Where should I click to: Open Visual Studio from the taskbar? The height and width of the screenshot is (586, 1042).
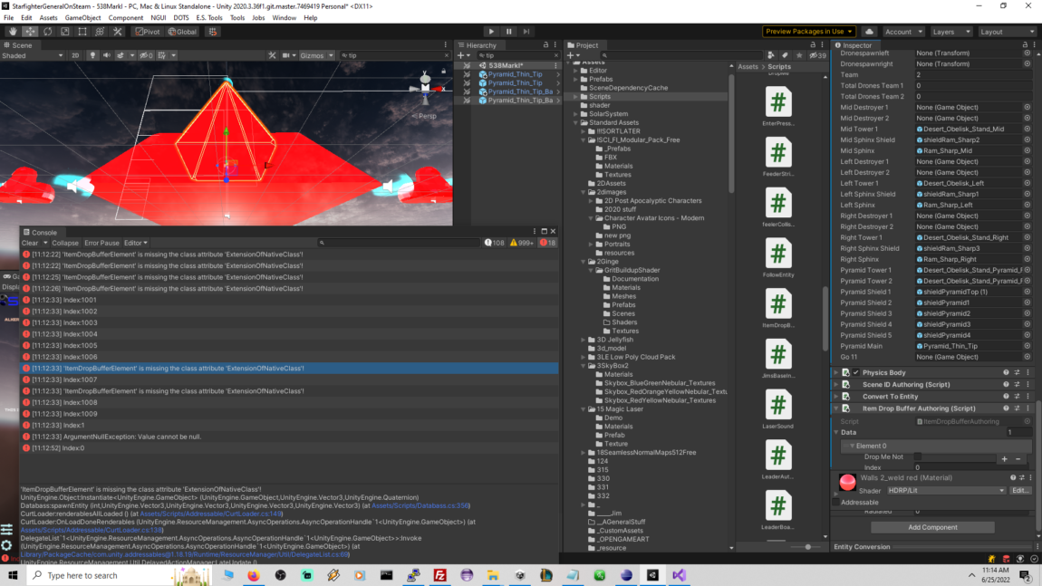pyautogui.click(x=679, y=575)
